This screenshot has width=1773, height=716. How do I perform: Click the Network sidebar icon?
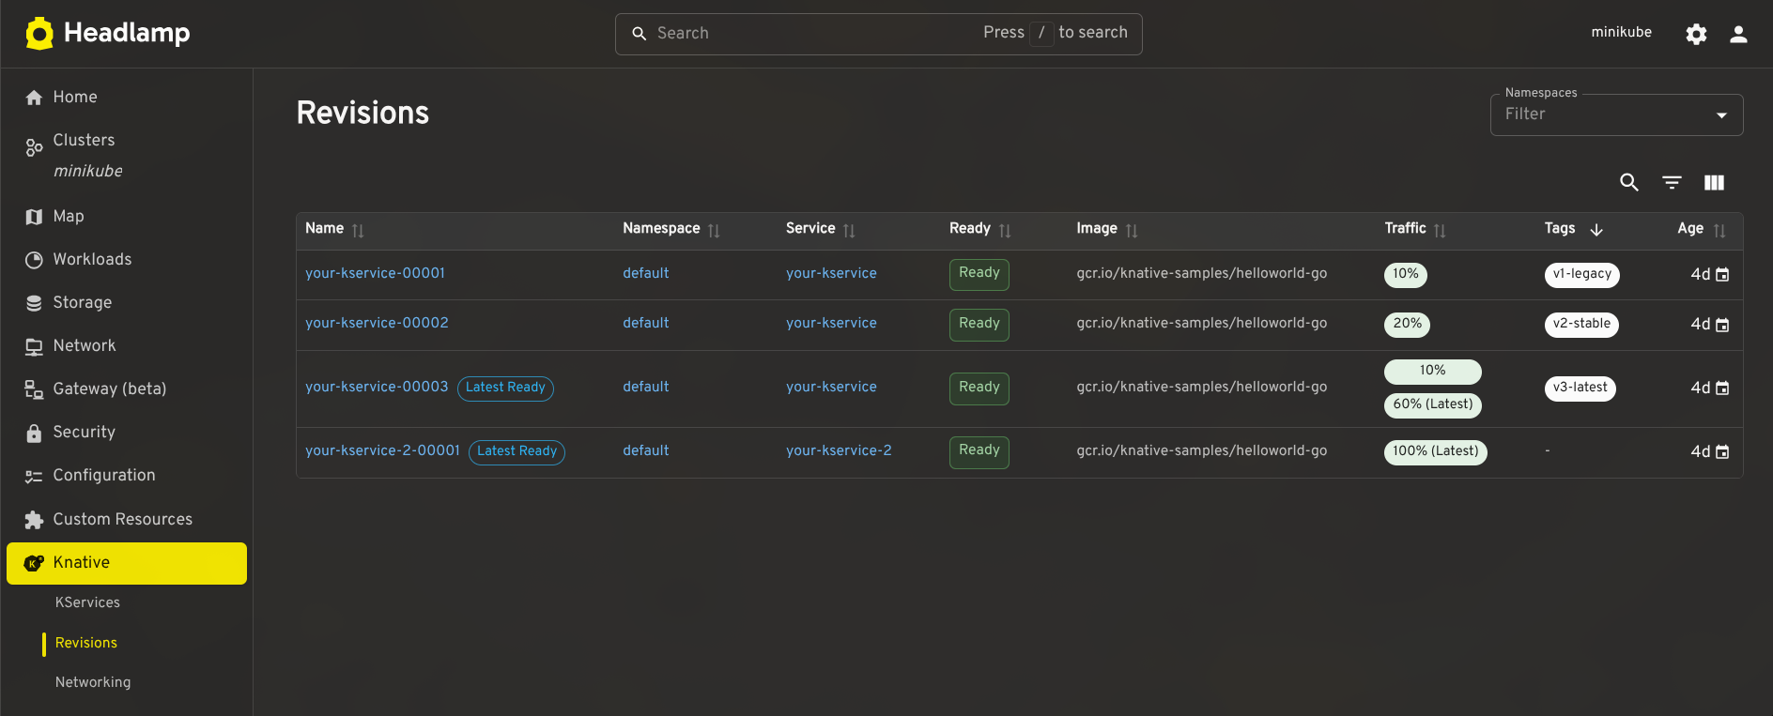point(34,346)
